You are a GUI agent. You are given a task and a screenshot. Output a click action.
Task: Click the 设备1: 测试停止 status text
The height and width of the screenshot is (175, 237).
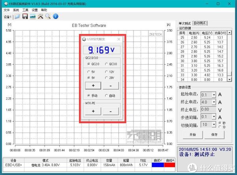[197, 154]
